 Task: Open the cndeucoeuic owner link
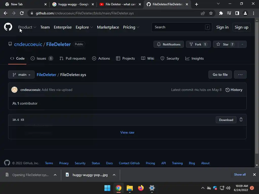click(28, 44)
